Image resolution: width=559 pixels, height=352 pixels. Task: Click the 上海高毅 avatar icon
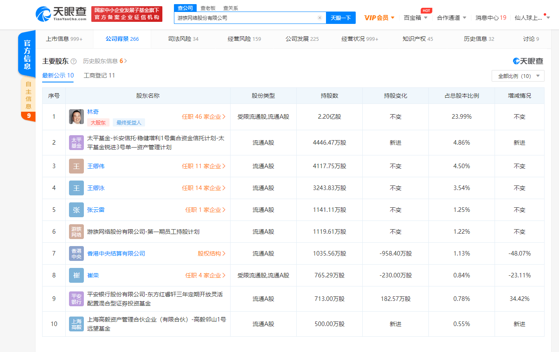point(76,324)
